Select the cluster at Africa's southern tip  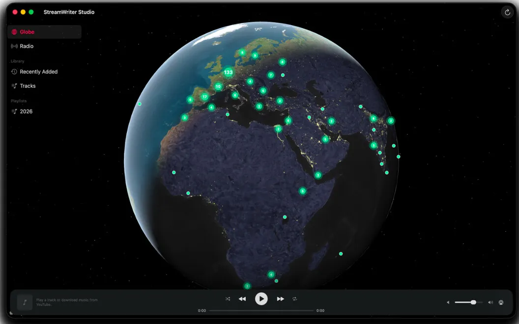click(x=247, y=286)
